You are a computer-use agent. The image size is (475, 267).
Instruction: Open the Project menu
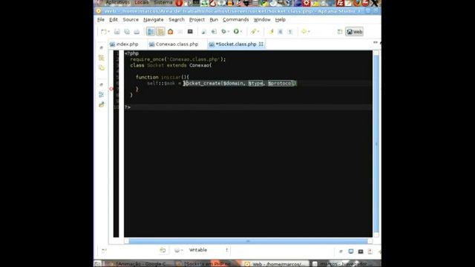coord(197,20)
